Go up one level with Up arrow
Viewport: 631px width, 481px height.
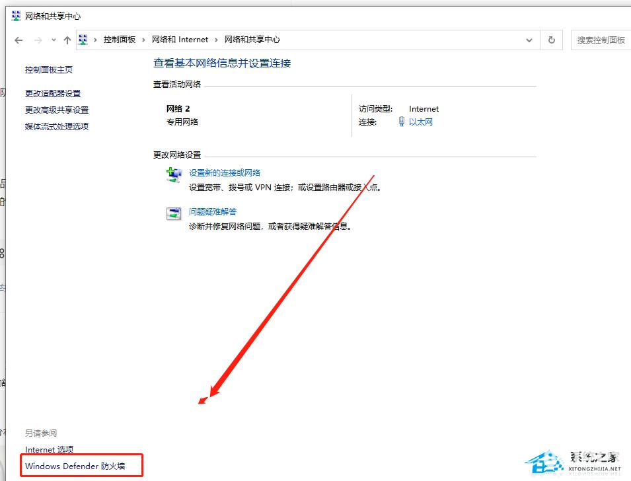point(67,40)
